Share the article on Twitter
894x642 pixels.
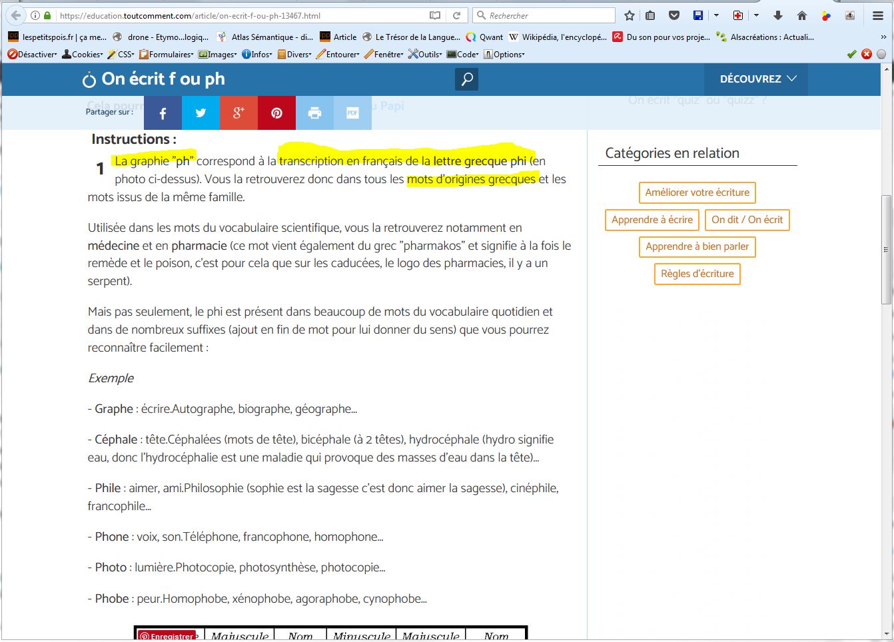201,113
